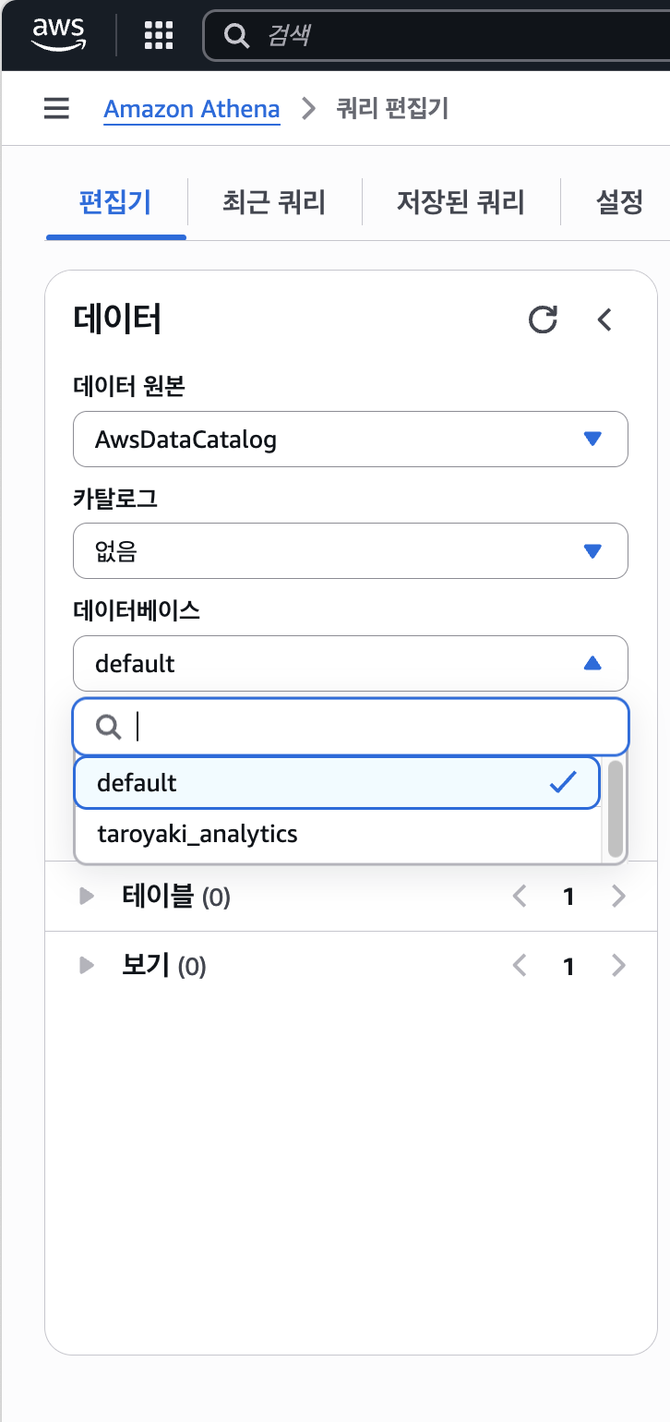Switch to the 저장된 쿼리 tab
The image size is (670, 1422).
[461, 202]
